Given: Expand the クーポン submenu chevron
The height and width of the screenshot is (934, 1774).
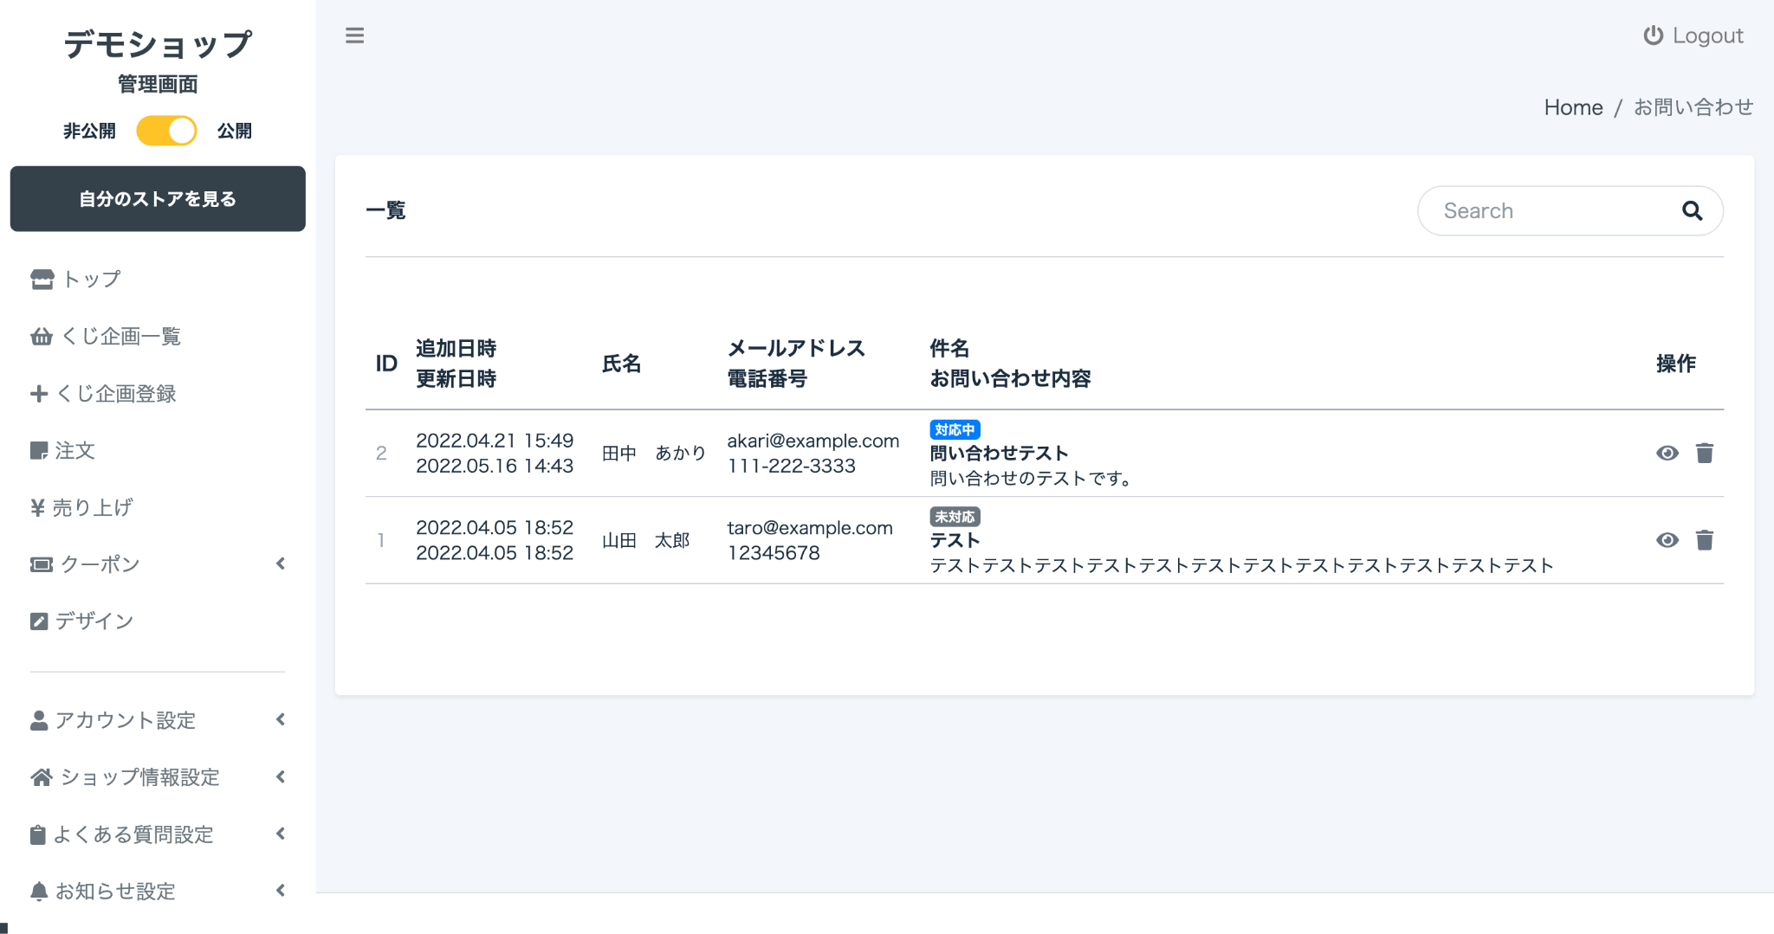Looking at the screenshot, I should point(281,564).
